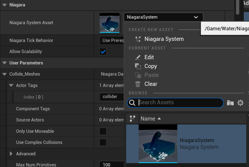Click the Clear trash can icon
Image resolution: width=249 pixels, height=167 pixels.
coord(138,84)
